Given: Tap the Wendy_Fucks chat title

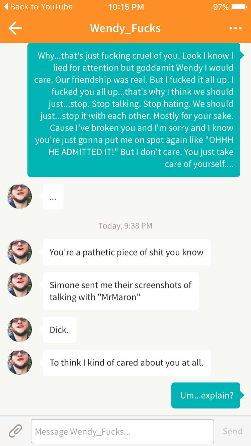Looking at the screenshot, I should pyautogui.click(x=125, y=28).
